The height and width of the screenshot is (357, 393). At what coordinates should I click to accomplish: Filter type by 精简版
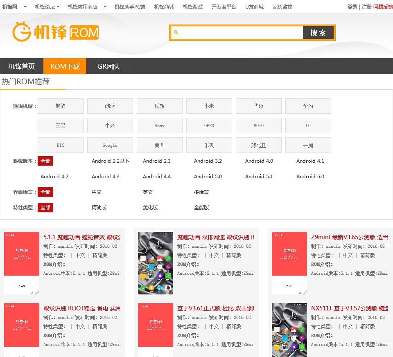(99, 208)
